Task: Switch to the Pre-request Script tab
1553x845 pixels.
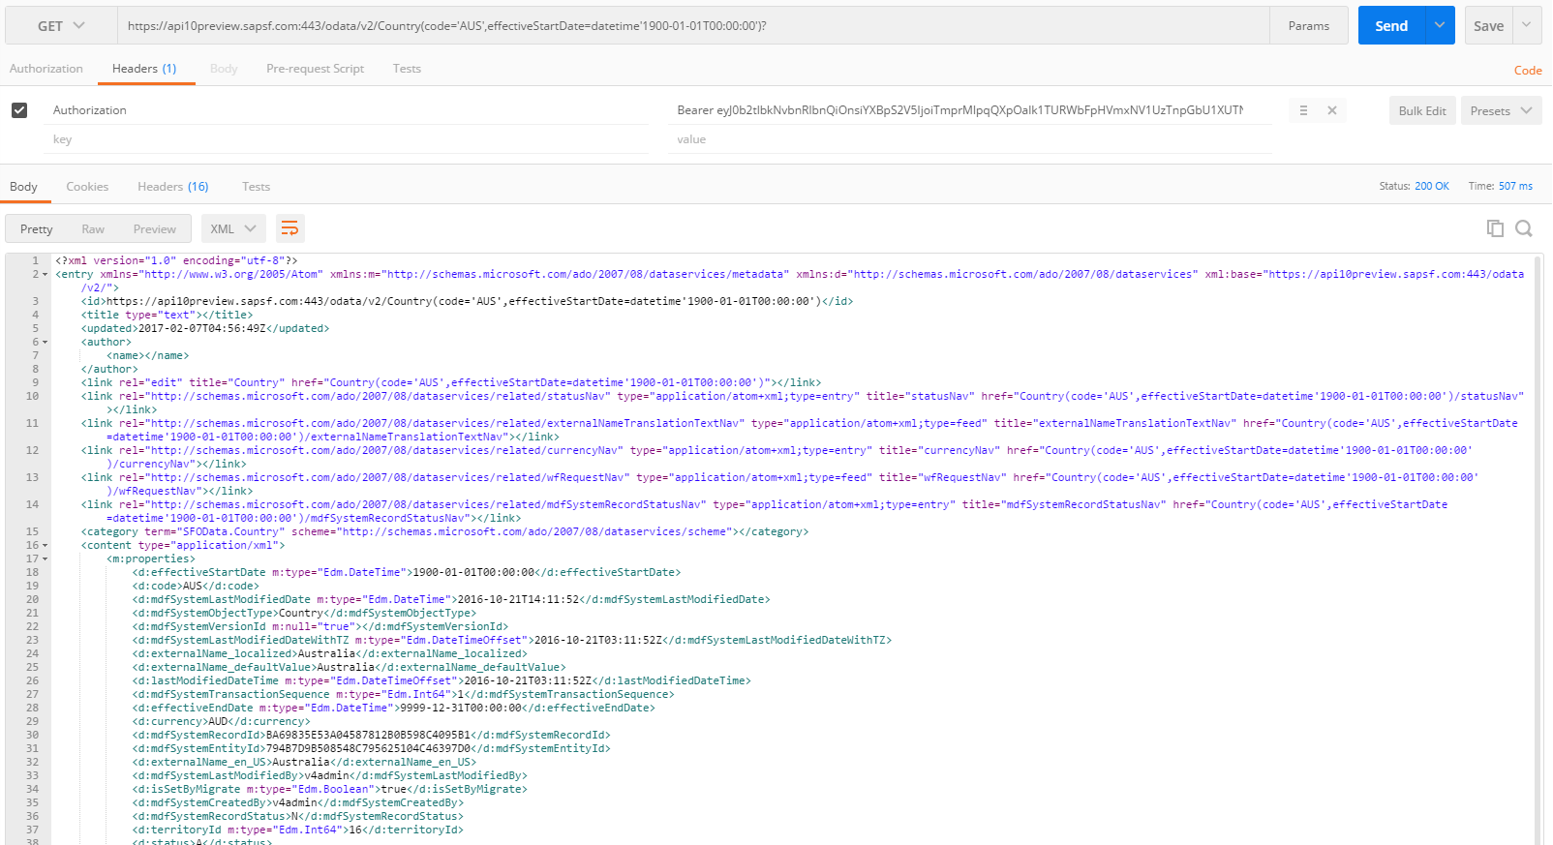Action: click(315, 69)
